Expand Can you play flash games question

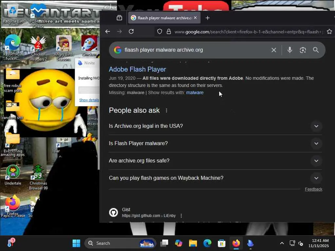[215, 178]
